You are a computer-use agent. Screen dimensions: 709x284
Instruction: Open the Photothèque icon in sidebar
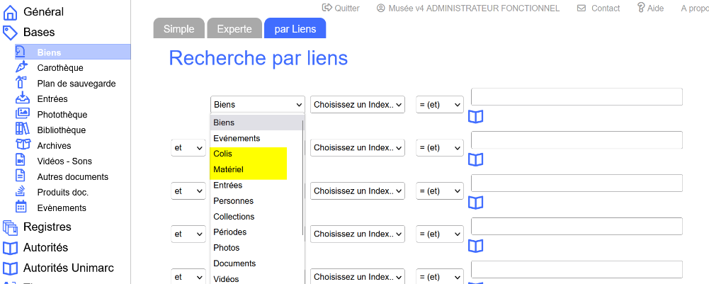click(x=21, y=114)
